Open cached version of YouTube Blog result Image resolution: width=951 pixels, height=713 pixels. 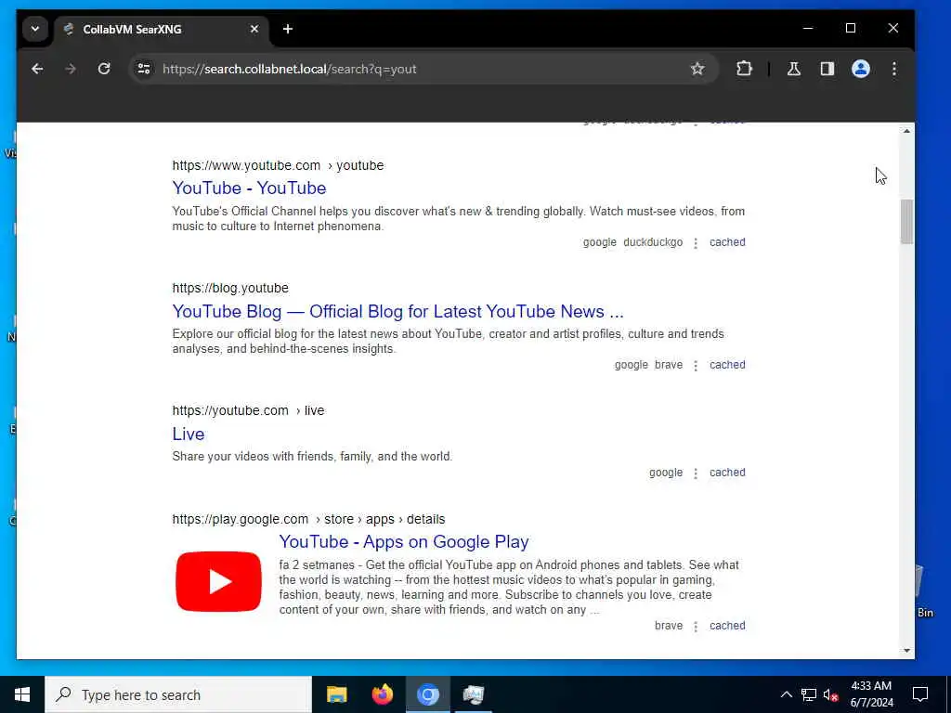727,364
